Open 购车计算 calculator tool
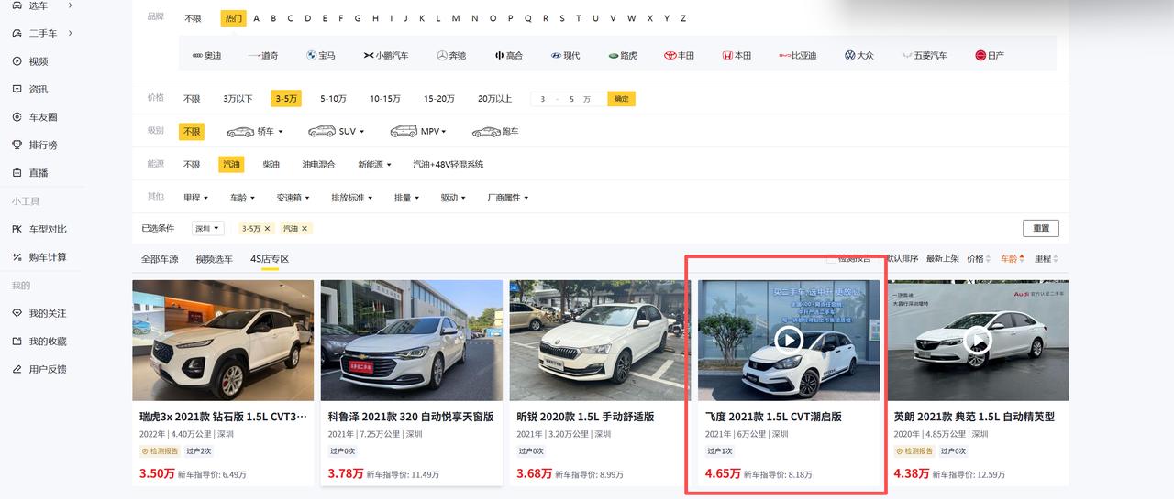Screen dimensions: 1174x499 47,257
